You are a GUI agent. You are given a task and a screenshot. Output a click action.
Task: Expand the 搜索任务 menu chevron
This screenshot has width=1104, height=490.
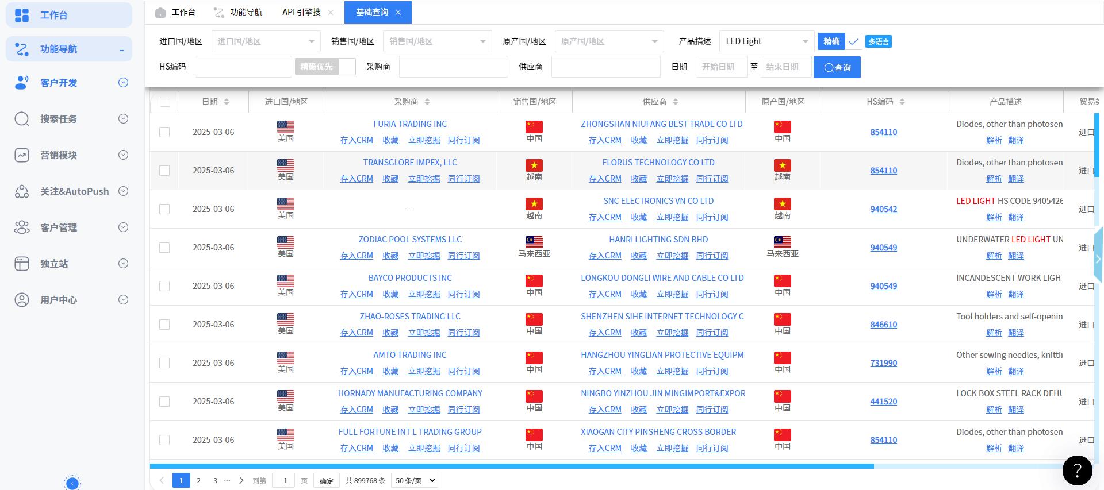point(123,119)
